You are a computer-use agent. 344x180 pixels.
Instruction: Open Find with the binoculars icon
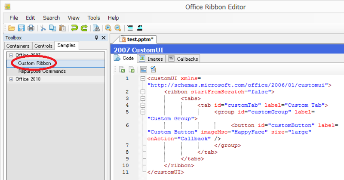coord(96,28)
